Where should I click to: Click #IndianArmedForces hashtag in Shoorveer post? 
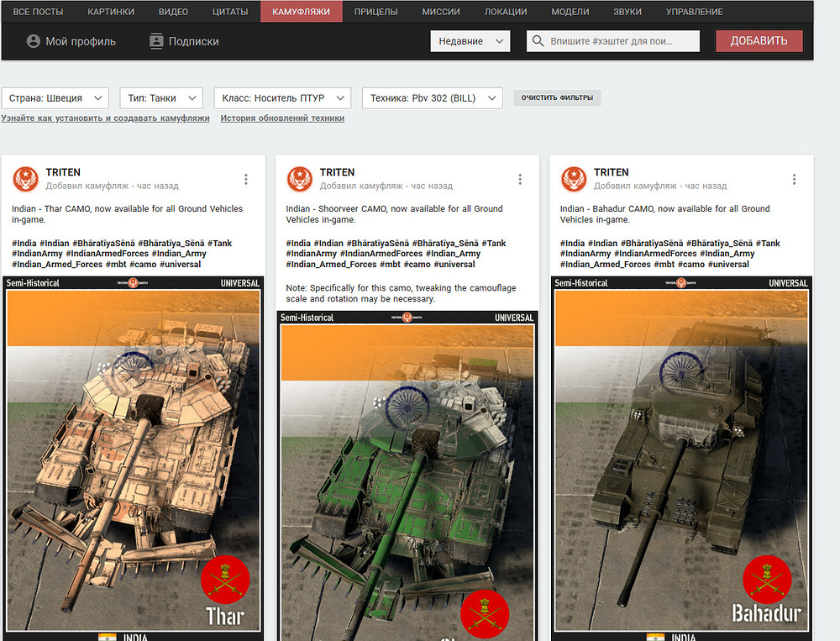(x=381, y=254)
